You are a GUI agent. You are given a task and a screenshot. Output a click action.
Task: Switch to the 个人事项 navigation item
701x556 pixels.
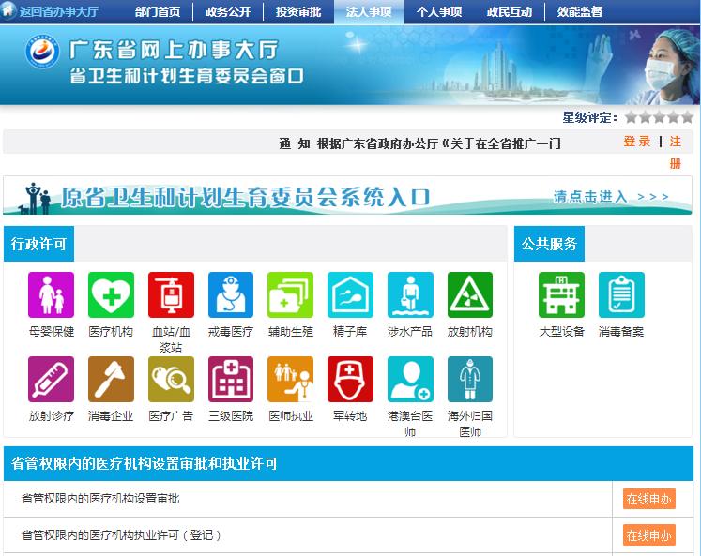point(439,11)
